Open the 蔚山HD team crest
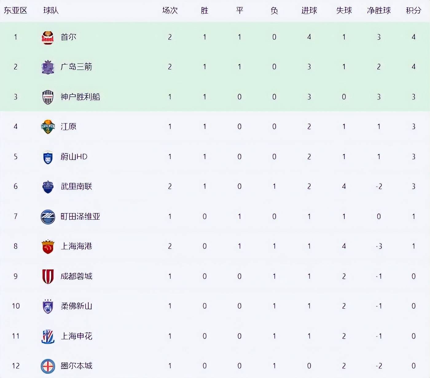The width and height of the screenshot is (430, 378). 48,157
